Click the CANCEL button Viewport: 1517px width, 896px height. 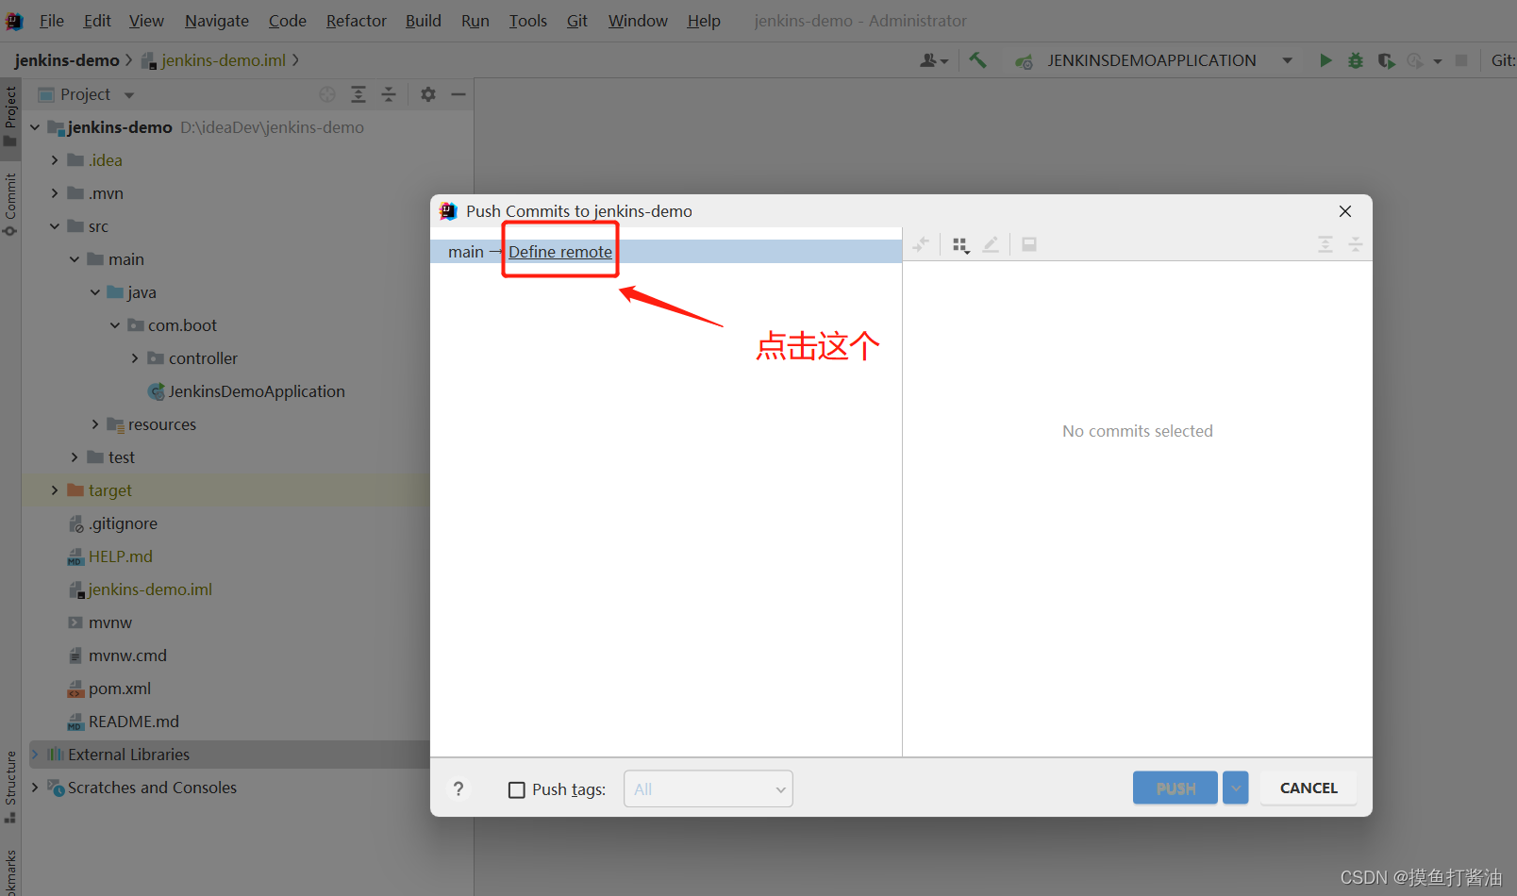tap(1309, 788)
